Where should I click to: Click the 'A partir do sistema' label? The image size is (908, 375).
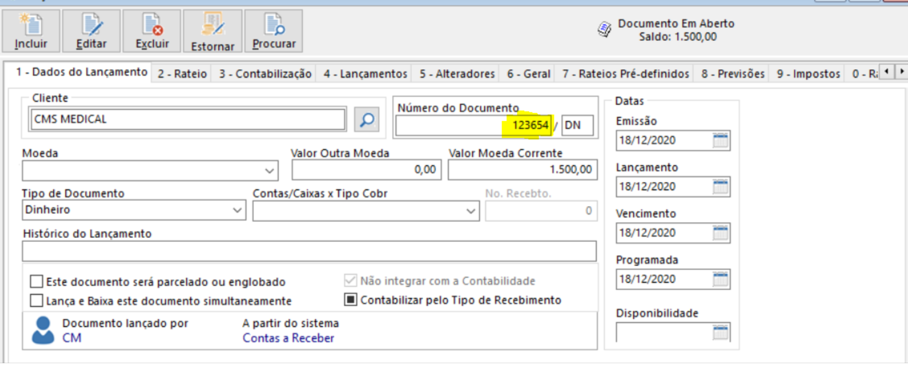point(290,323)
